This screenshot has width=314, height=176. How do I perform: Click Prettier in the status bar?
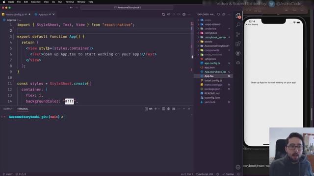coord(228,174)
